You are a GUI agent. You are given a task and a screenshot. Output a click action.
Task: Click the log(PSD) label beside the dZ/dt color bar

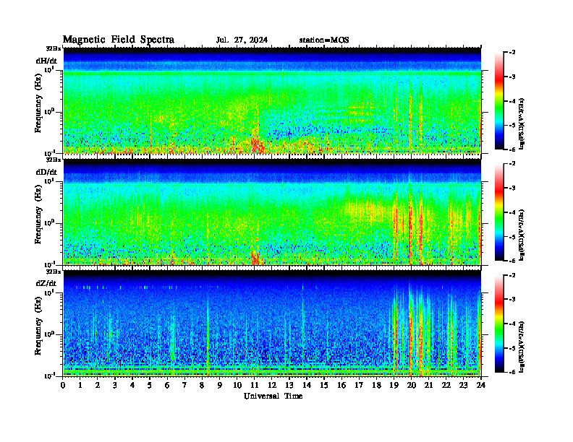click(x=522, y=347)
